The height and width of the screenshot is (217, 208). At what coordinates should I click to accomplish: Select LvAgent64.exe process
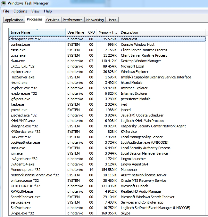[107, 164]
